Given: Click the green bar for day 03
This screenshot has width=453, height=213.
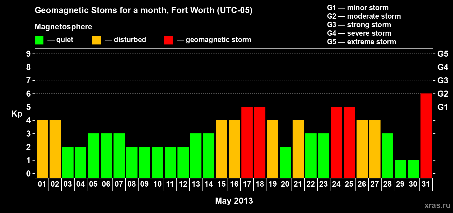Looking at the screenshot, I should tap(68, 162).
